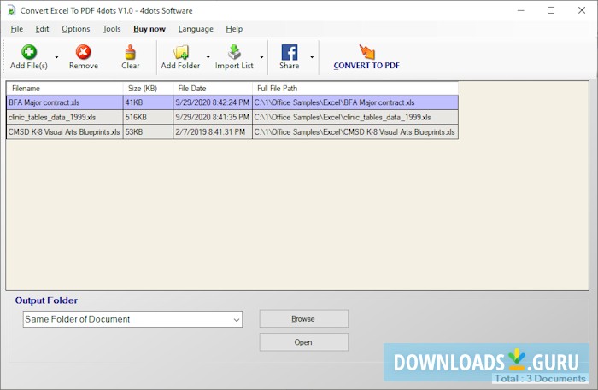Click the CONVERT TO PDF label
This screenshot has width=598, height=390.
coord(366,66)
